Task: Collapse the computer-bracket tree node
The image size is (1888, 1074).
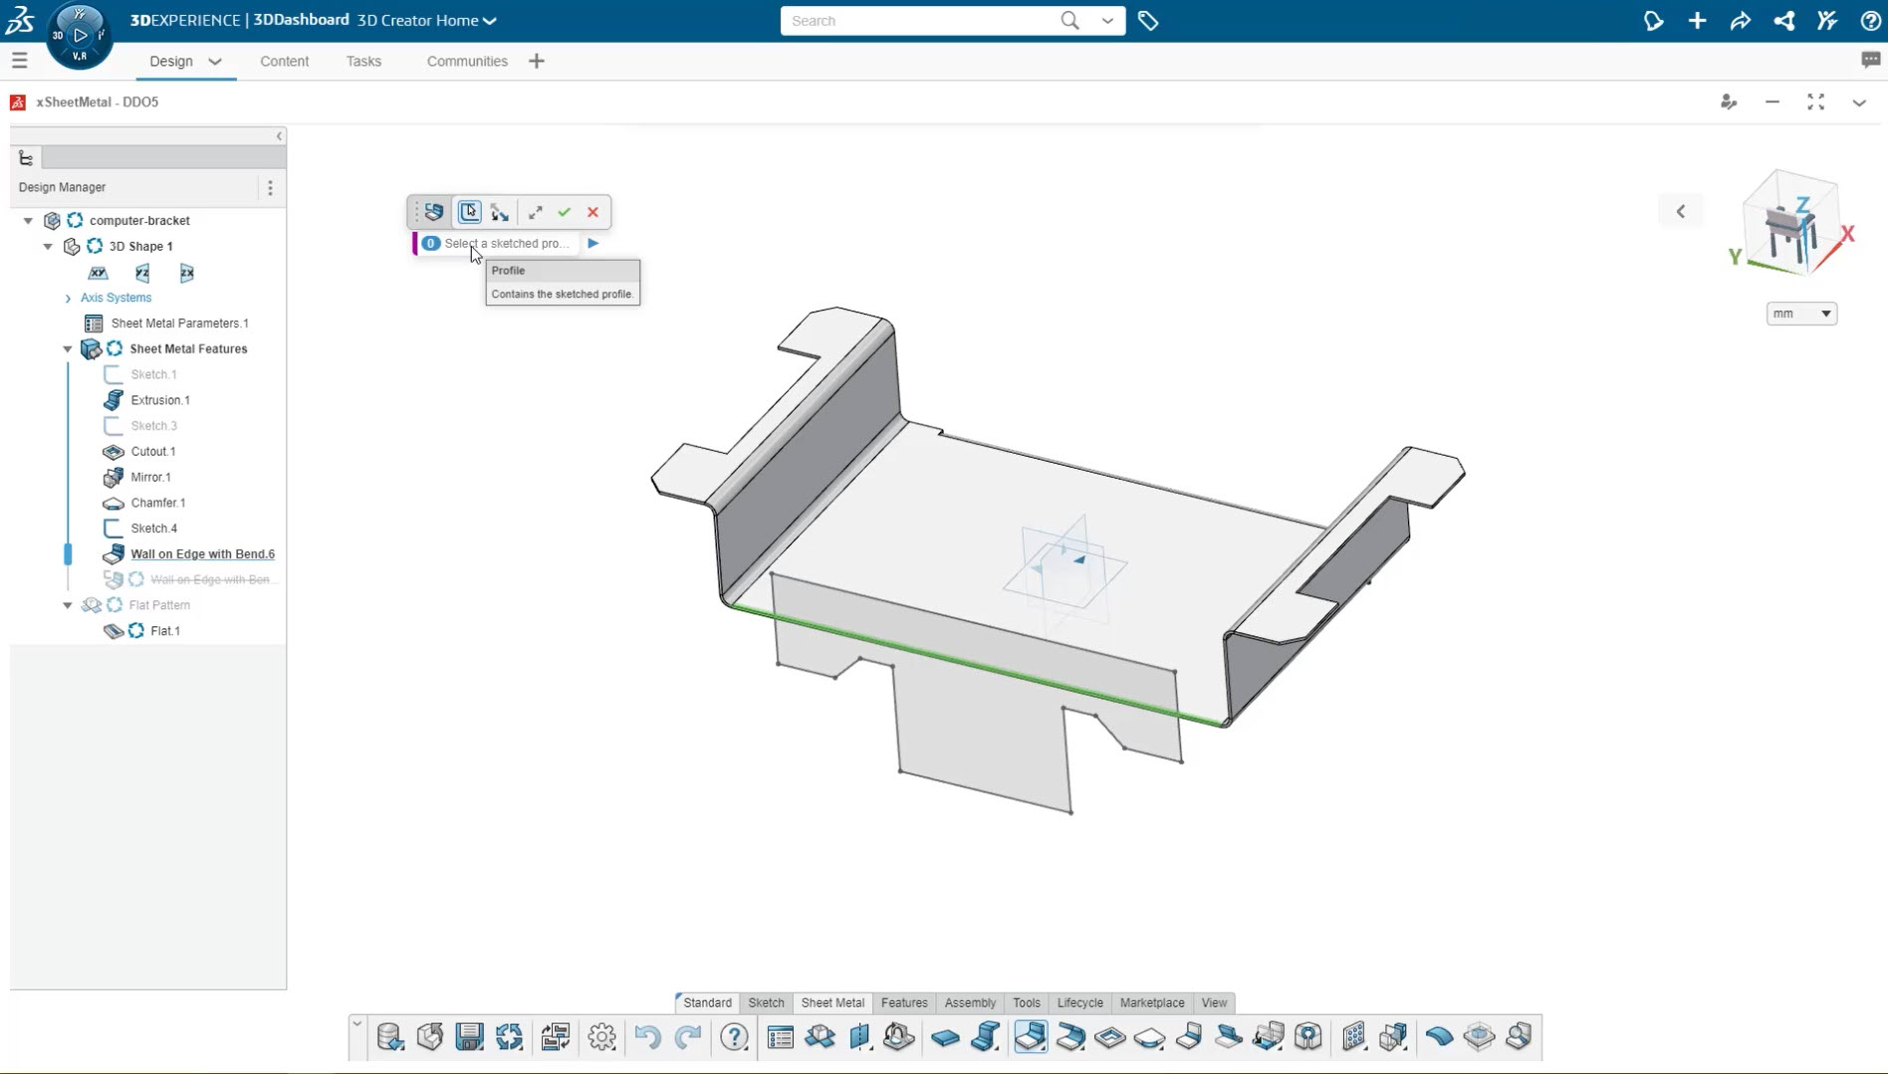Action: tap(28, 221)
